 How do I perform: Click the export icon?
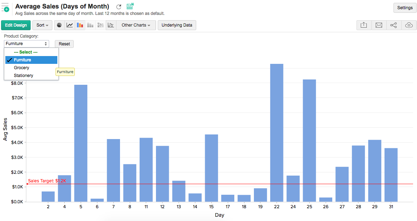coord(364,25)
